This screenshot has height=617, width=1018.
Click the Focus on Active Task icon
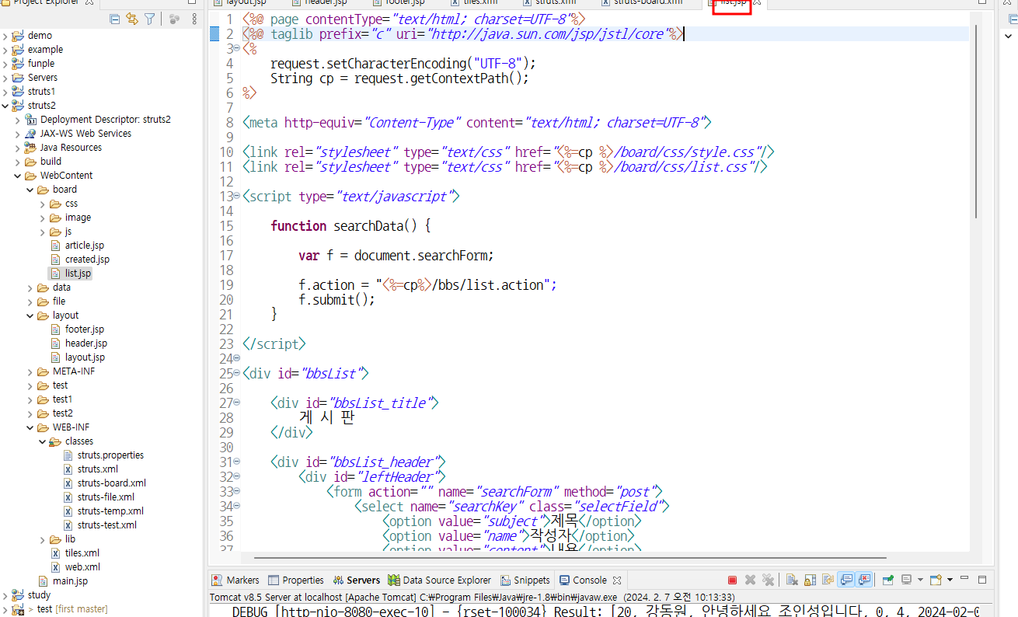[x=174, y=19]
